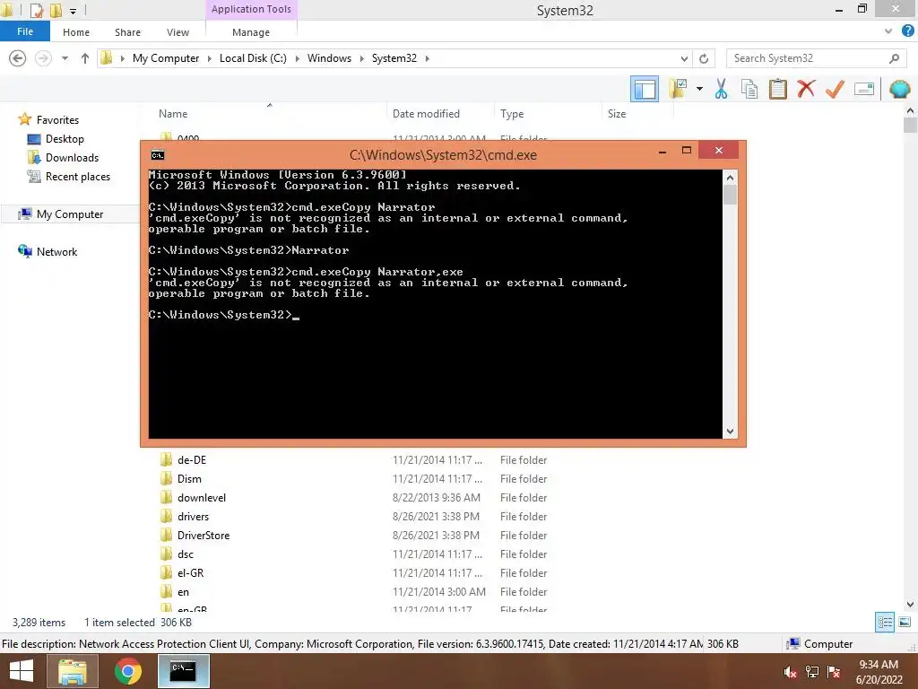Image resolution: width=918 pixels, height=689 pixels.
Task: Switch to the Manage ribbon tab
Action: (x=251, y=32)
